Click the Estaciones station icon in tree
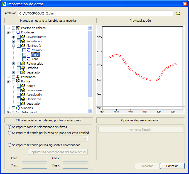 point(18,77)
